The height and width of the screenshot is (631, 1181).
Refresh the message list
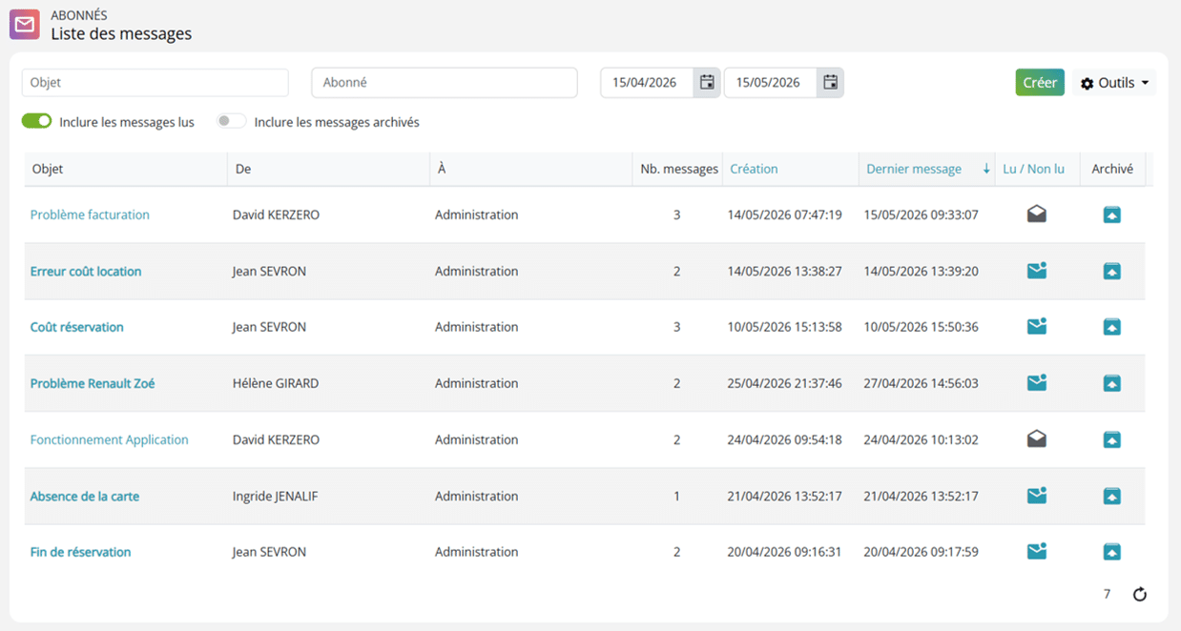[x=1139, y=595]
